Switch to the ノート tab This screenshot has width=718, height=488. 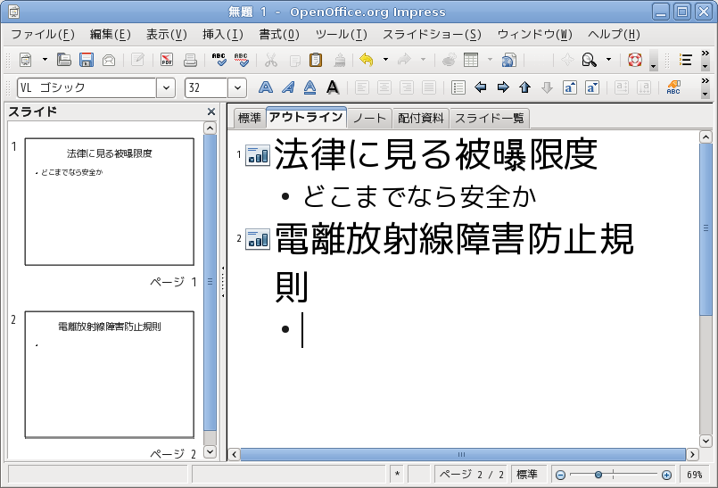tap(369, 119)
